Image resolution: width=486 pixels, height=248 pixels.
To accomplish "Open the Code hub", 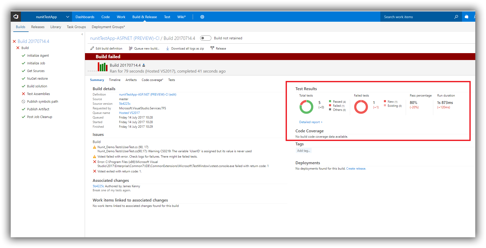I will [105, 17].
